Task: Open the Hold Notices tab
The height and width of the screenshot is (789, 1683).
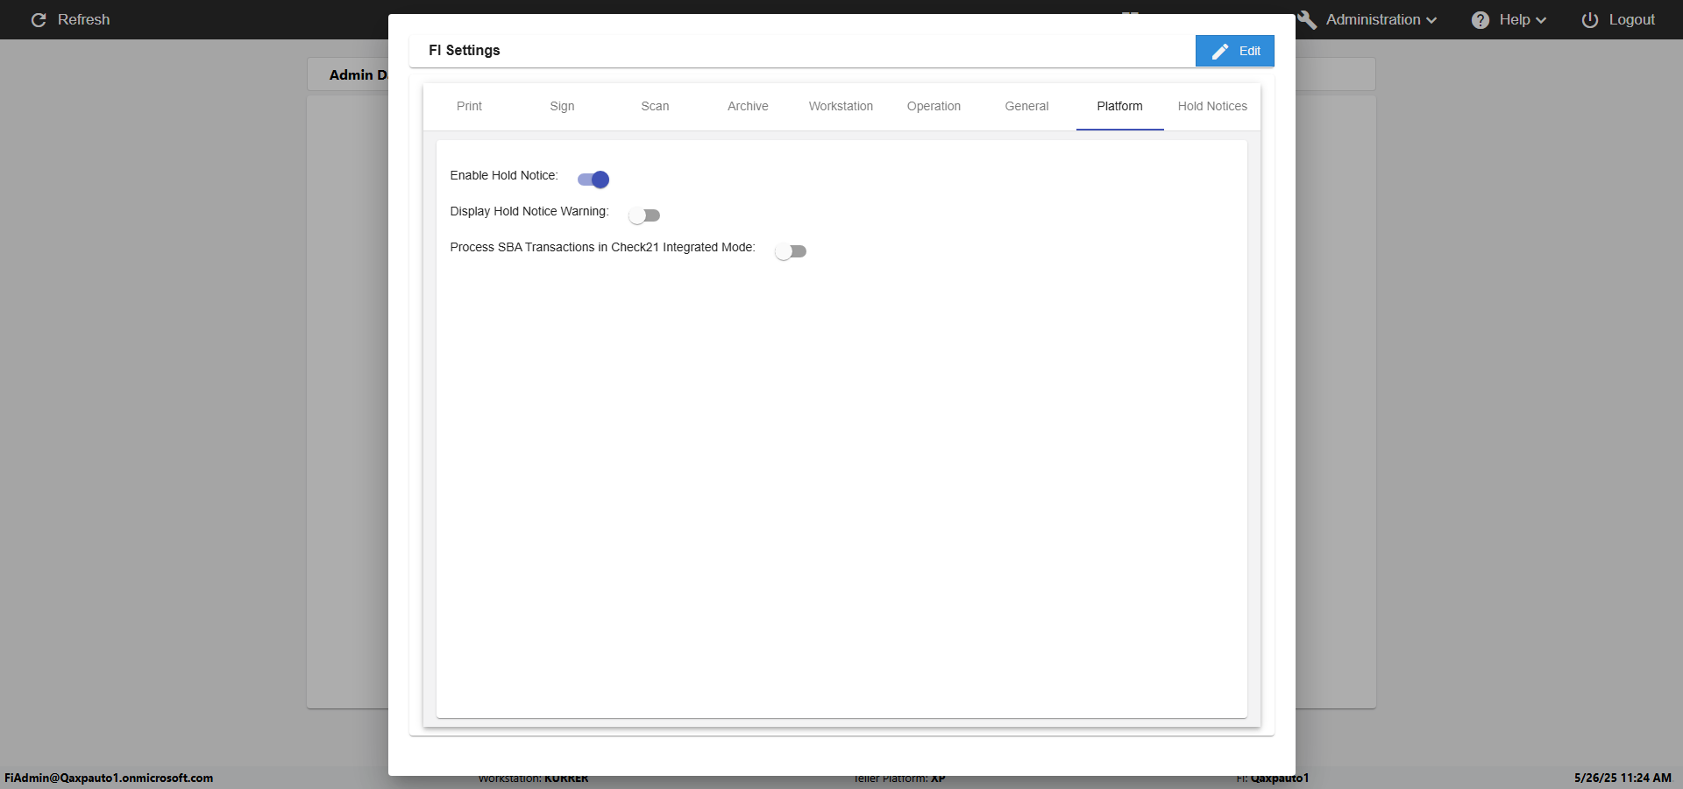Action: tap(1212, 106)
